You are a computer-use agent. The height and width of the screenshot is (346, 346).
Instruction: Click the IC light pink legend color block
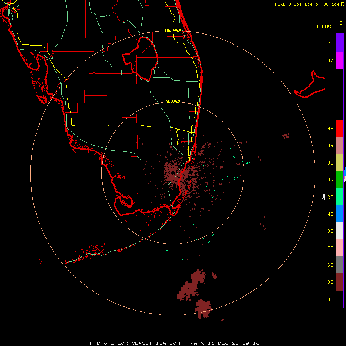[x=339, y=248]
